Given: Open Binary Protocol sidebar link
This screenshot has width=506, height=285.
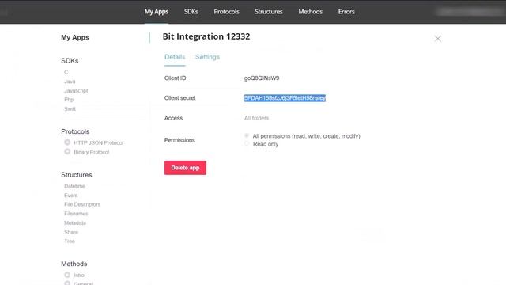Looking at the screenshot, I should (x=92, y=152).
